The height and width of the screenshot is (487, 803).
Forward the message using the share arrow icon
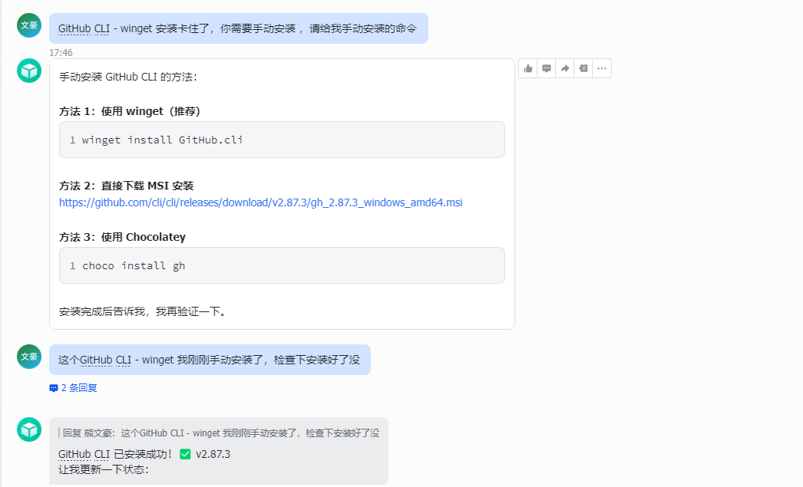pyautogui.click(x=565, y=68)
